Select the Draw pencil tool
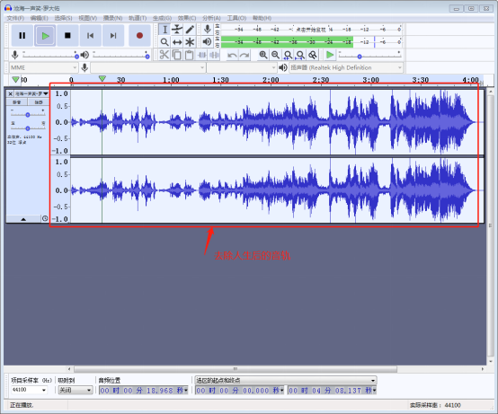The height and width of the screenshot is (414, 498). (190, 30)
